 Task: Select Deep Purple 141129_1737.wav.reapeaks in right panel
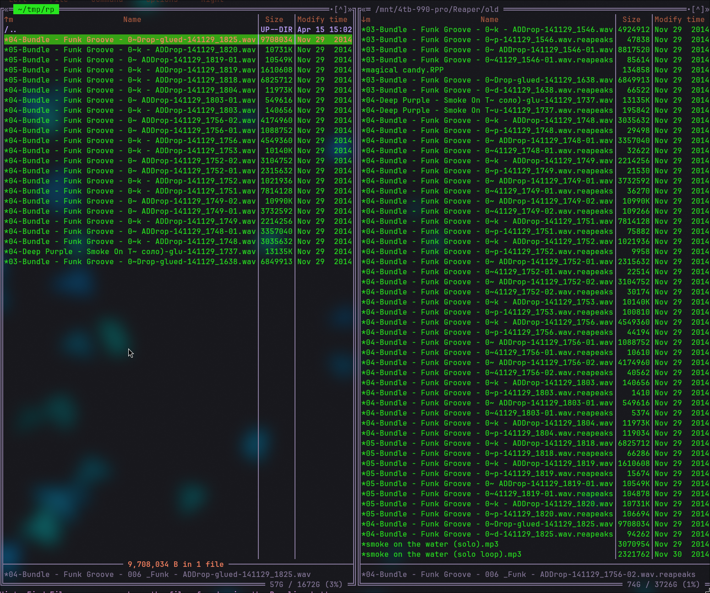[x=535, y=110]
